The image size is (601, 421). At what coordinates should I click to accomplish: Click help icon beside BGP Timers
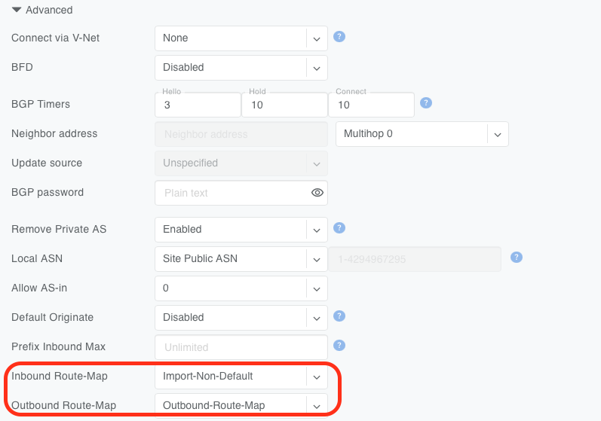426,103
